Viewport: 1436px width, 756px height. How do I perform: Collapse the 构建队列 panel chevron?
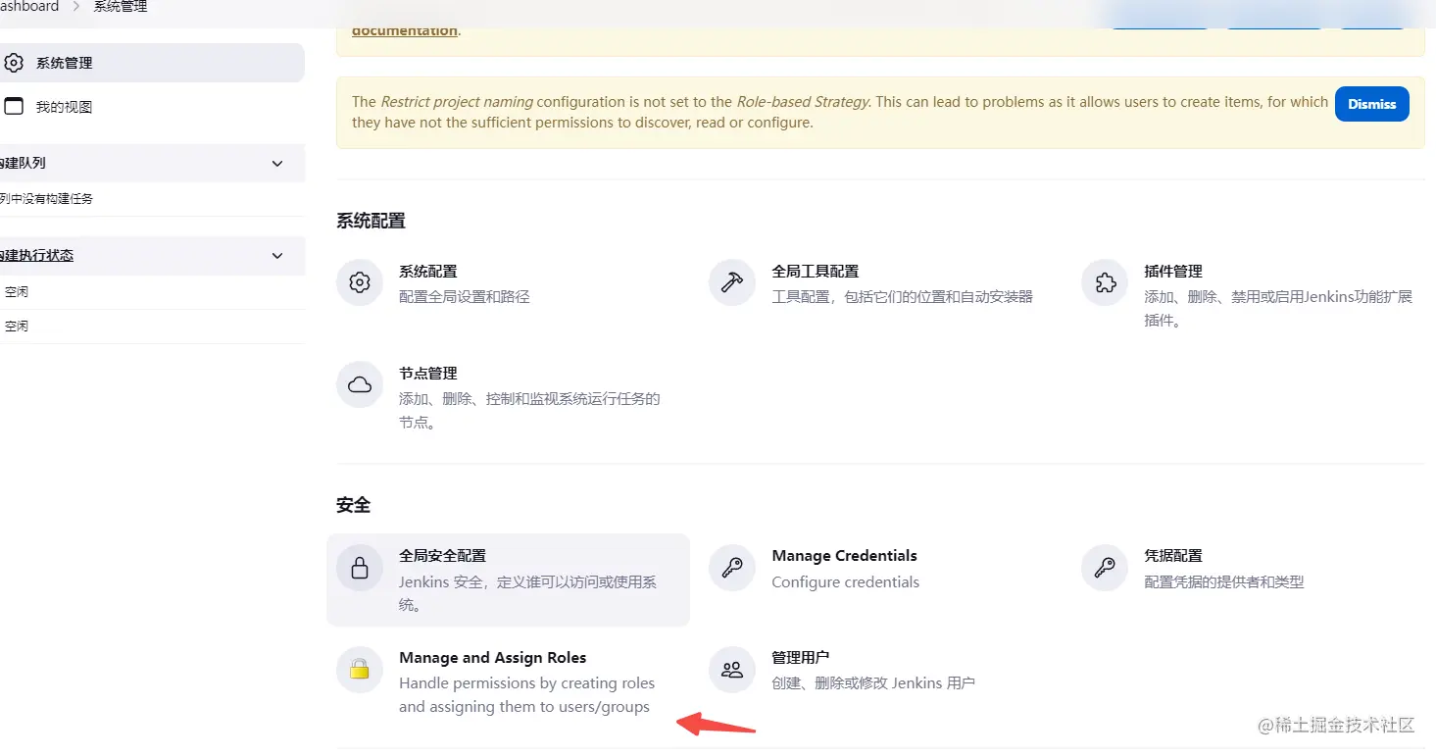click(277, 163)
